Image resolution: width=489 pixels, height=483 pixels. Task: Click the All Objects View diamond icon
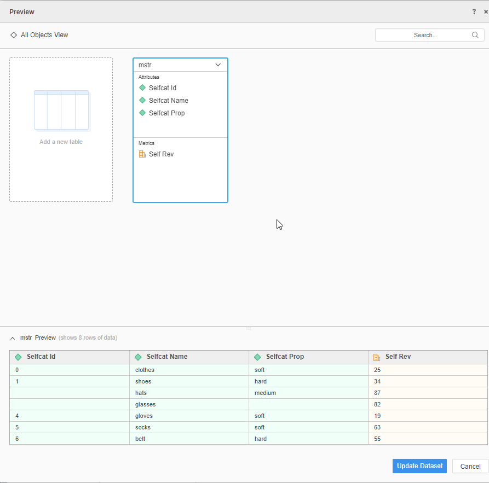pos(13,35)
